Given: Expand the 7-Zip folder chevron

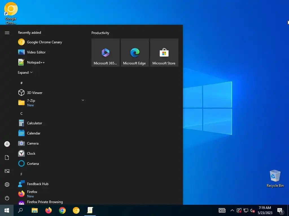Looking at the screenshot, I should tap(83, 100).
